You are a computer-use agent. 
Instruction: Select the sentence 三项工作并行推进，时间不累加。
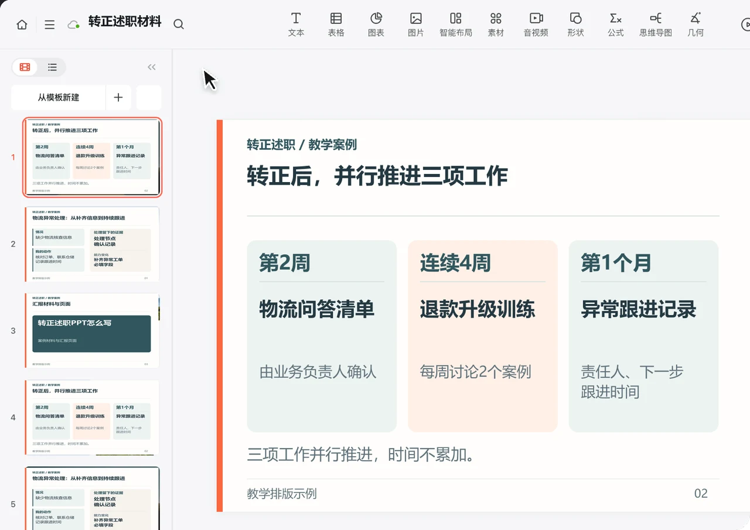pyautogui.click(x=361, y=454)
